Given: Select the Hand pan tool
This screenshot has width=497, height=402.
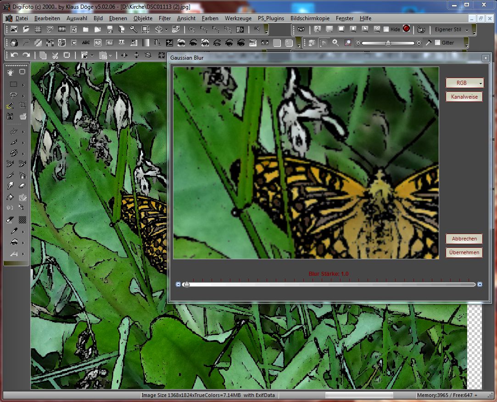Looking at the screenshot, I should [x=10, y=72].
